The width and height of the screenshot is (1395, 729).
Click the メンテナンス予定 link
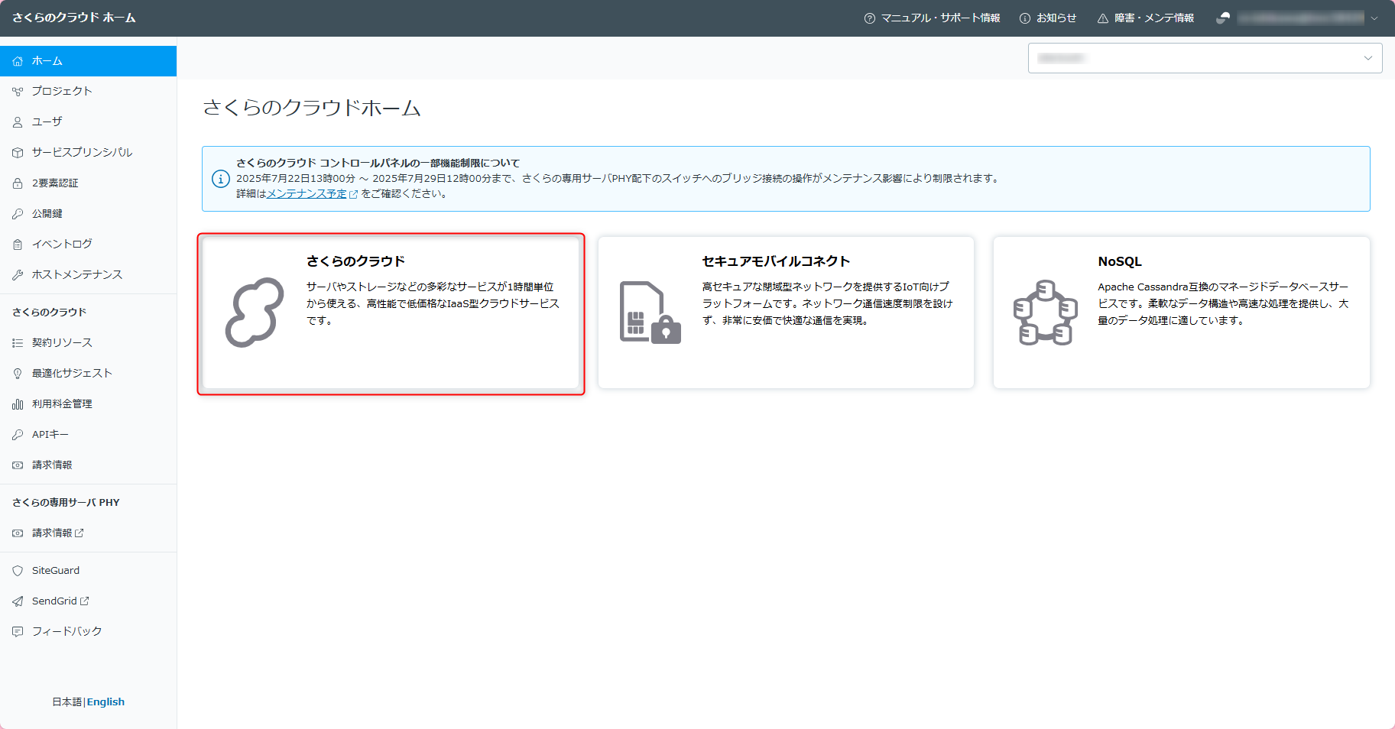306,193
